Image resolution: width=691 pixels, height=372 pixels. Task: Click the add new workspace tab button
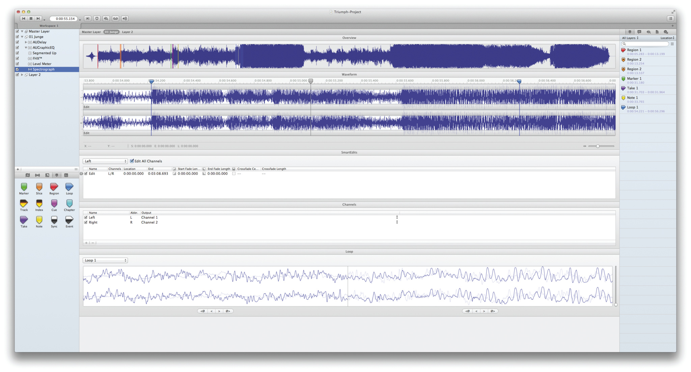click(672, 26)
